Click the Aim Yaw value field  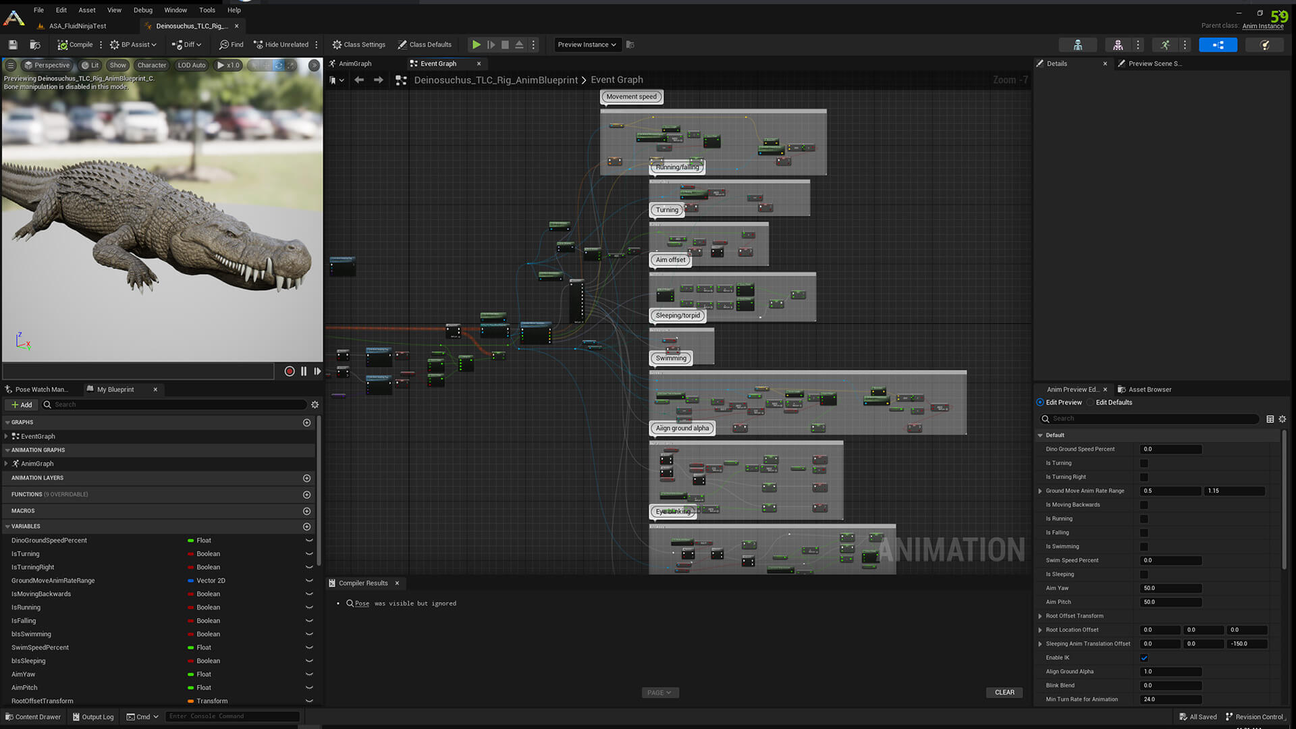pos(1170,588)
